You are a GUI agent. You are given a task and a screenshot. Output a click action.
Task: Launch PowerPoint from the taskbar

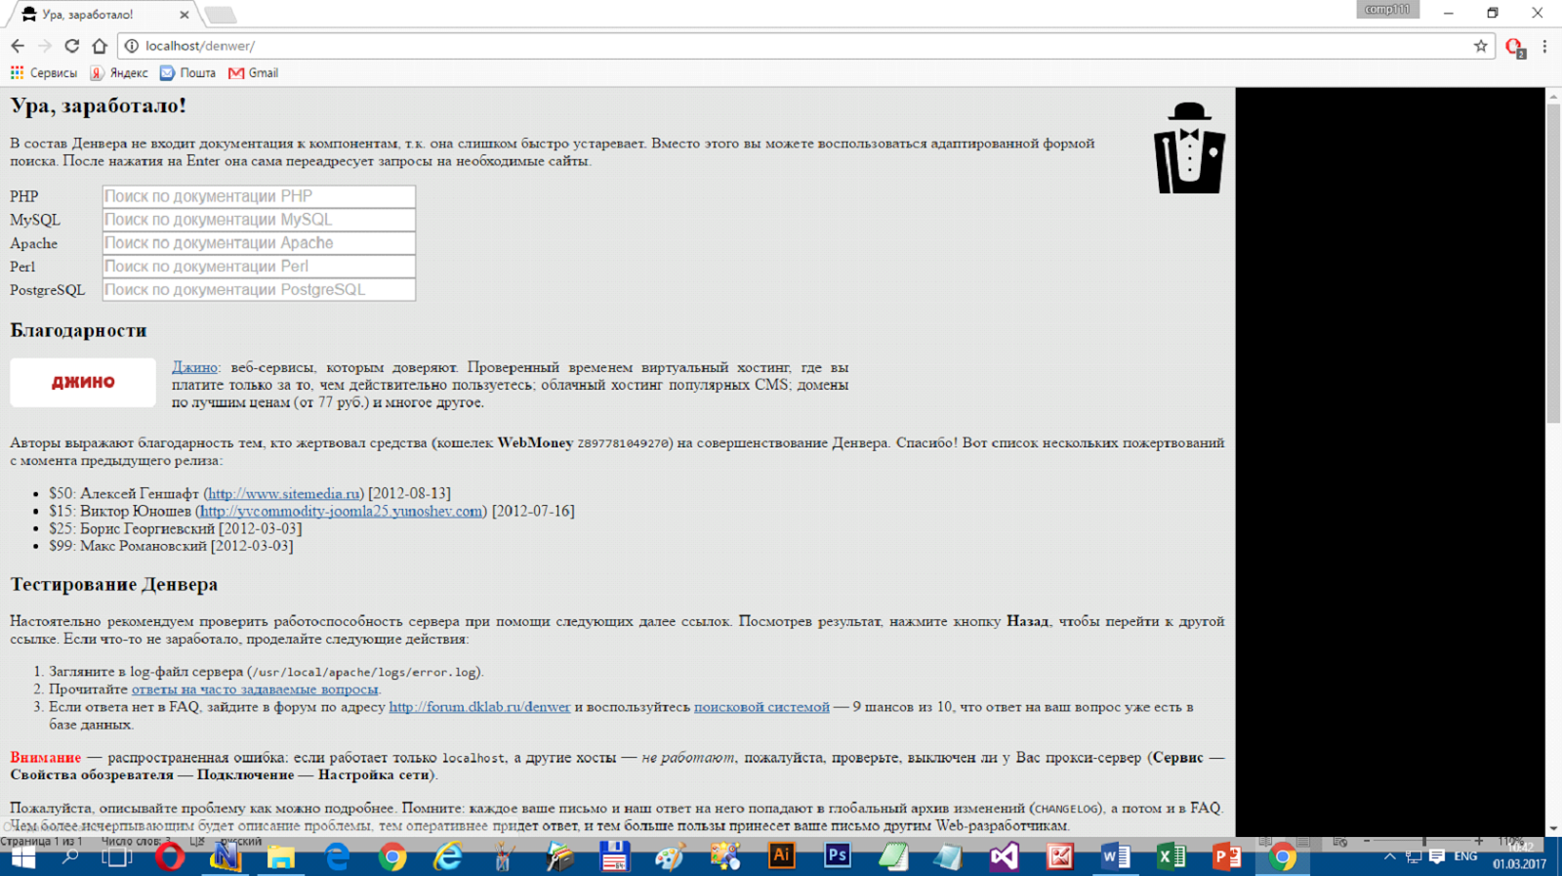point(1226,857)
